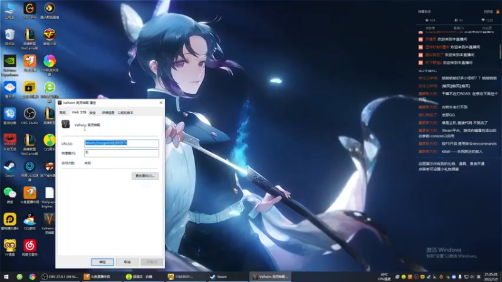This screenshot has height=282, width=502.
Task: Open the Windows Start menu
Action: [x=6, y=277]
